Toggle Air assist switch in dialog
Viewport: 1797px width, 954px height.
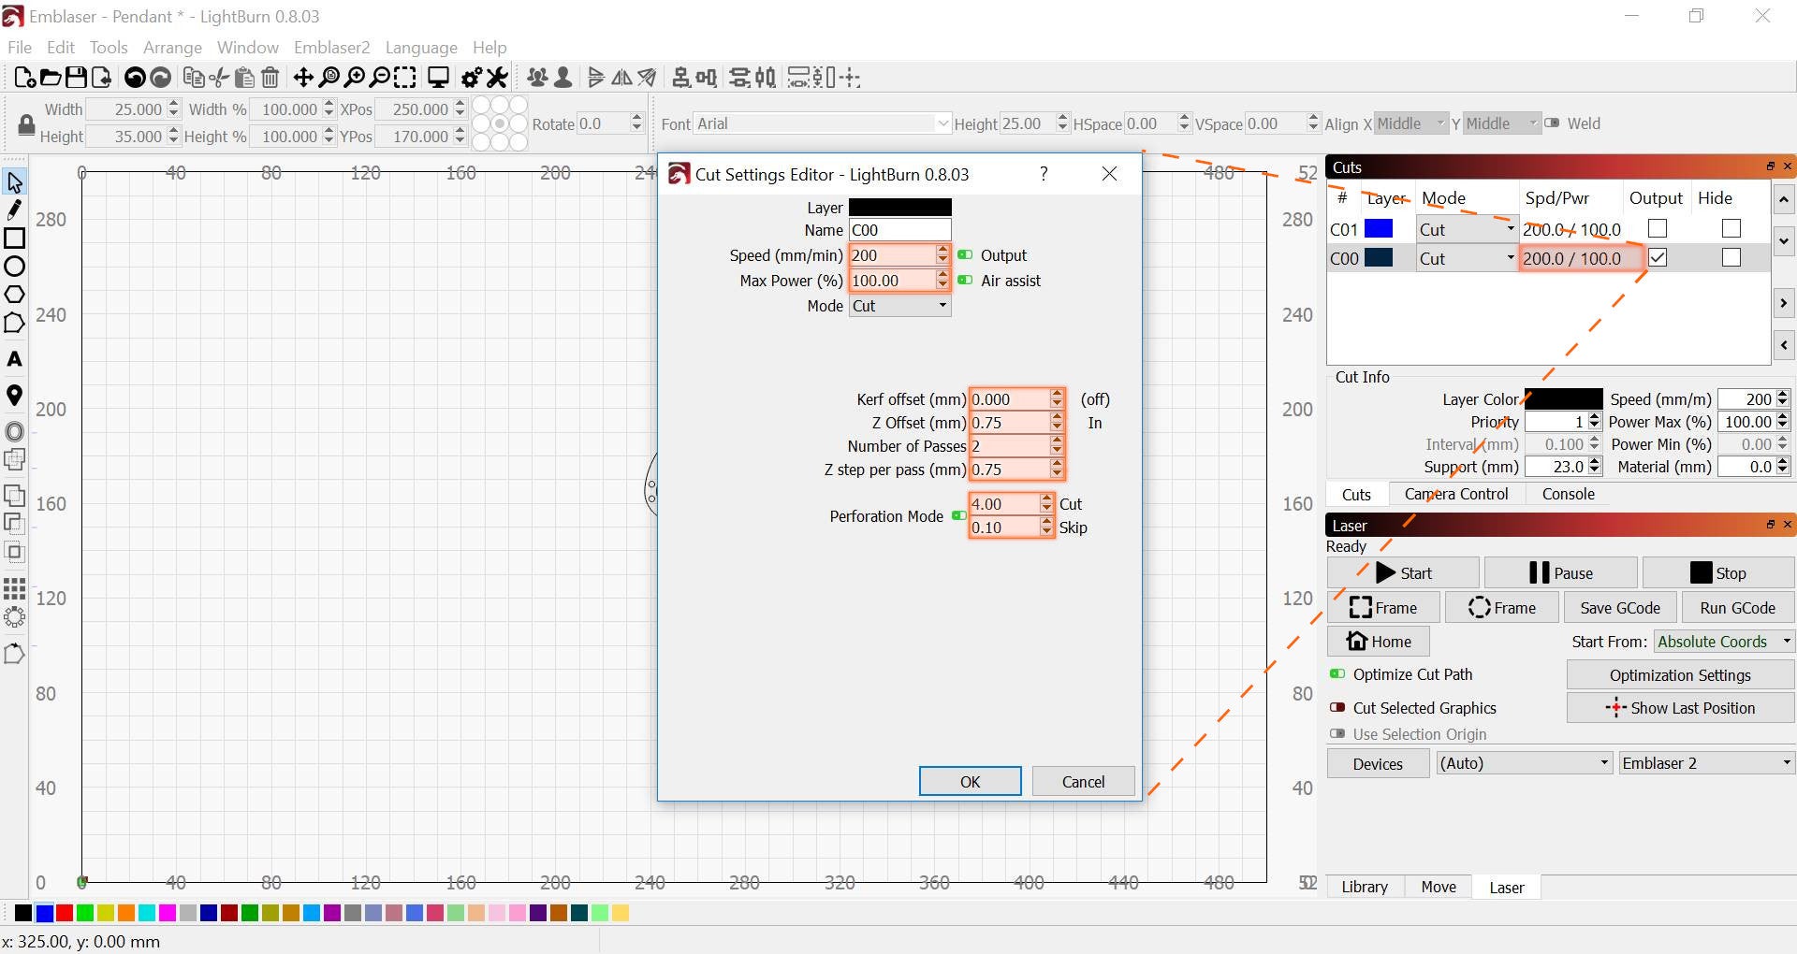click(965, 281)
